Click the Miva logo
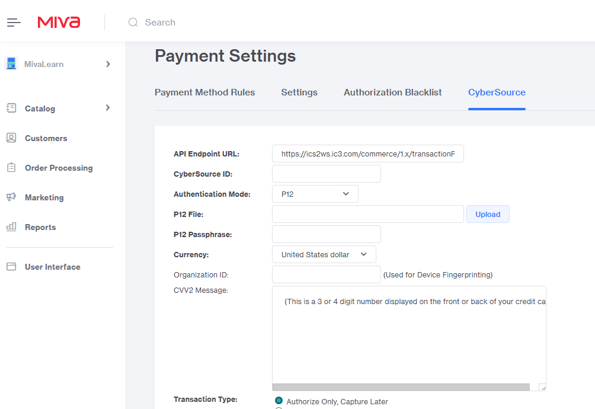This screenshot has width=595, height=409. (x=59, y=23)
